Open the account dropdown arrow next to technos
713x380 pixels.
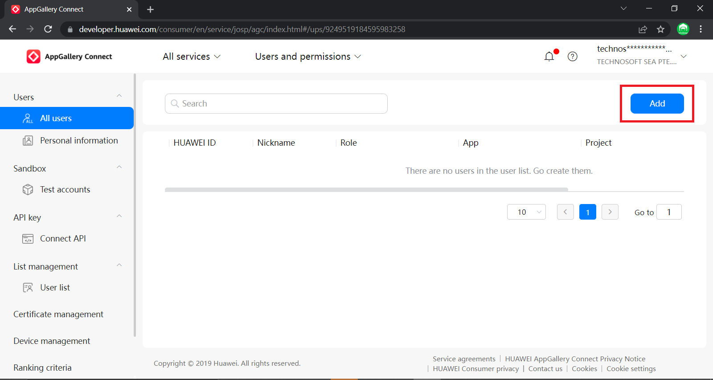(684, 57)
